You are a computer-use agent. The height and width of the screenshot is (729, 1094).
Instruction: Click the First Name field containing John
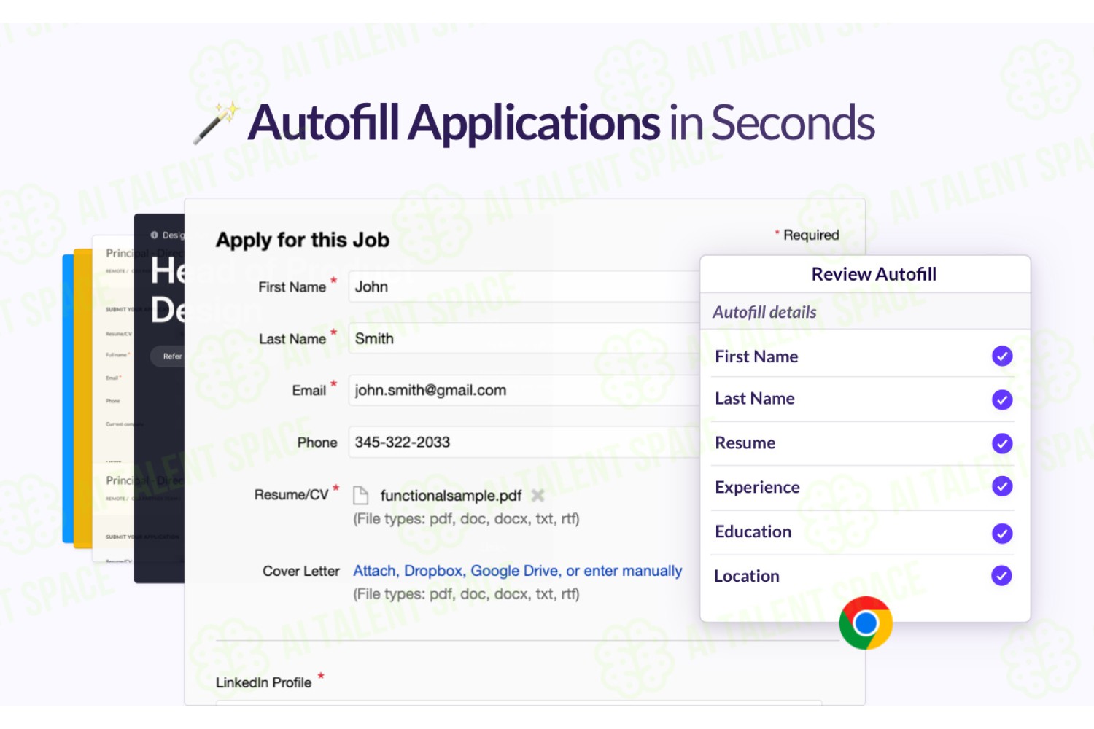(x=524, y=286)
